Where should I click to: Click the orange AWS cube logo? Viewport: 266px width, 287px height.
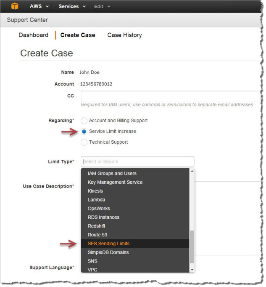pyautogui.click(x=15, y=6)
